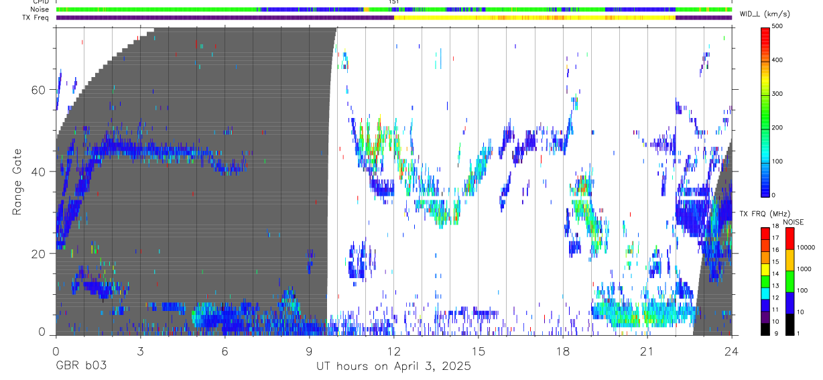Click the "300" tick on width colorbar
823x380 pixels.
[x=777, y=94]
